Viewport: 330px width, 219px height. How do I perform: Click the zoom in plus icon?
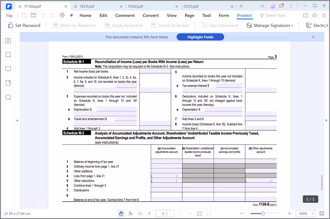pyautogui.click(x=289, y=213)
